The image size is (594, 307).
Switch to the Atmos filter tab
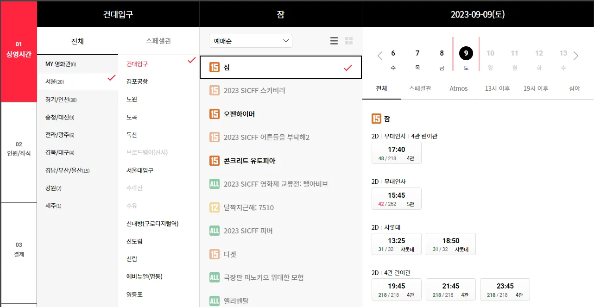[x=458, y=88]
